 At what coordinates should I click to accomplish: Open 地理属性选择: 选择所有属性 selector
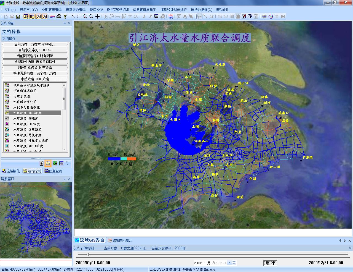coord(35,62)
